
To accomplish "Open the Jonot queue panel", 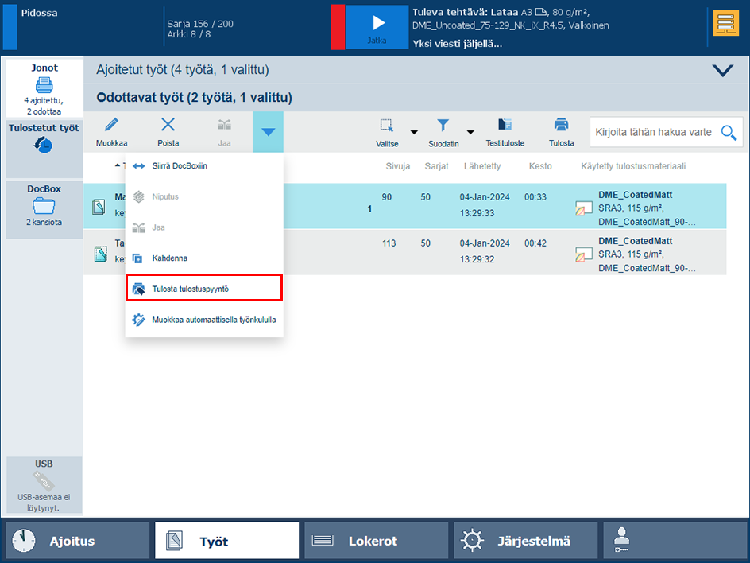I will [x=44, y=88].
